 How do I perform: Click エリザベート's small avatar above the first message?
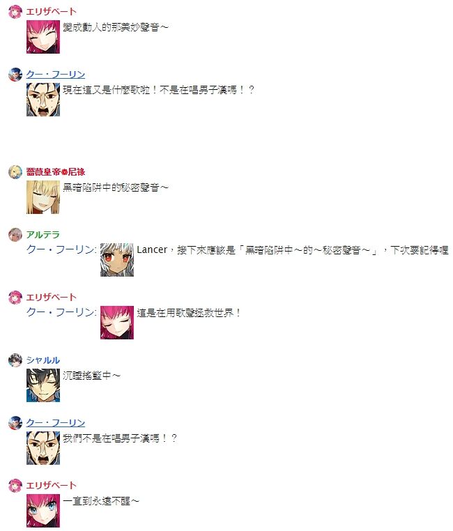point(15,12)
